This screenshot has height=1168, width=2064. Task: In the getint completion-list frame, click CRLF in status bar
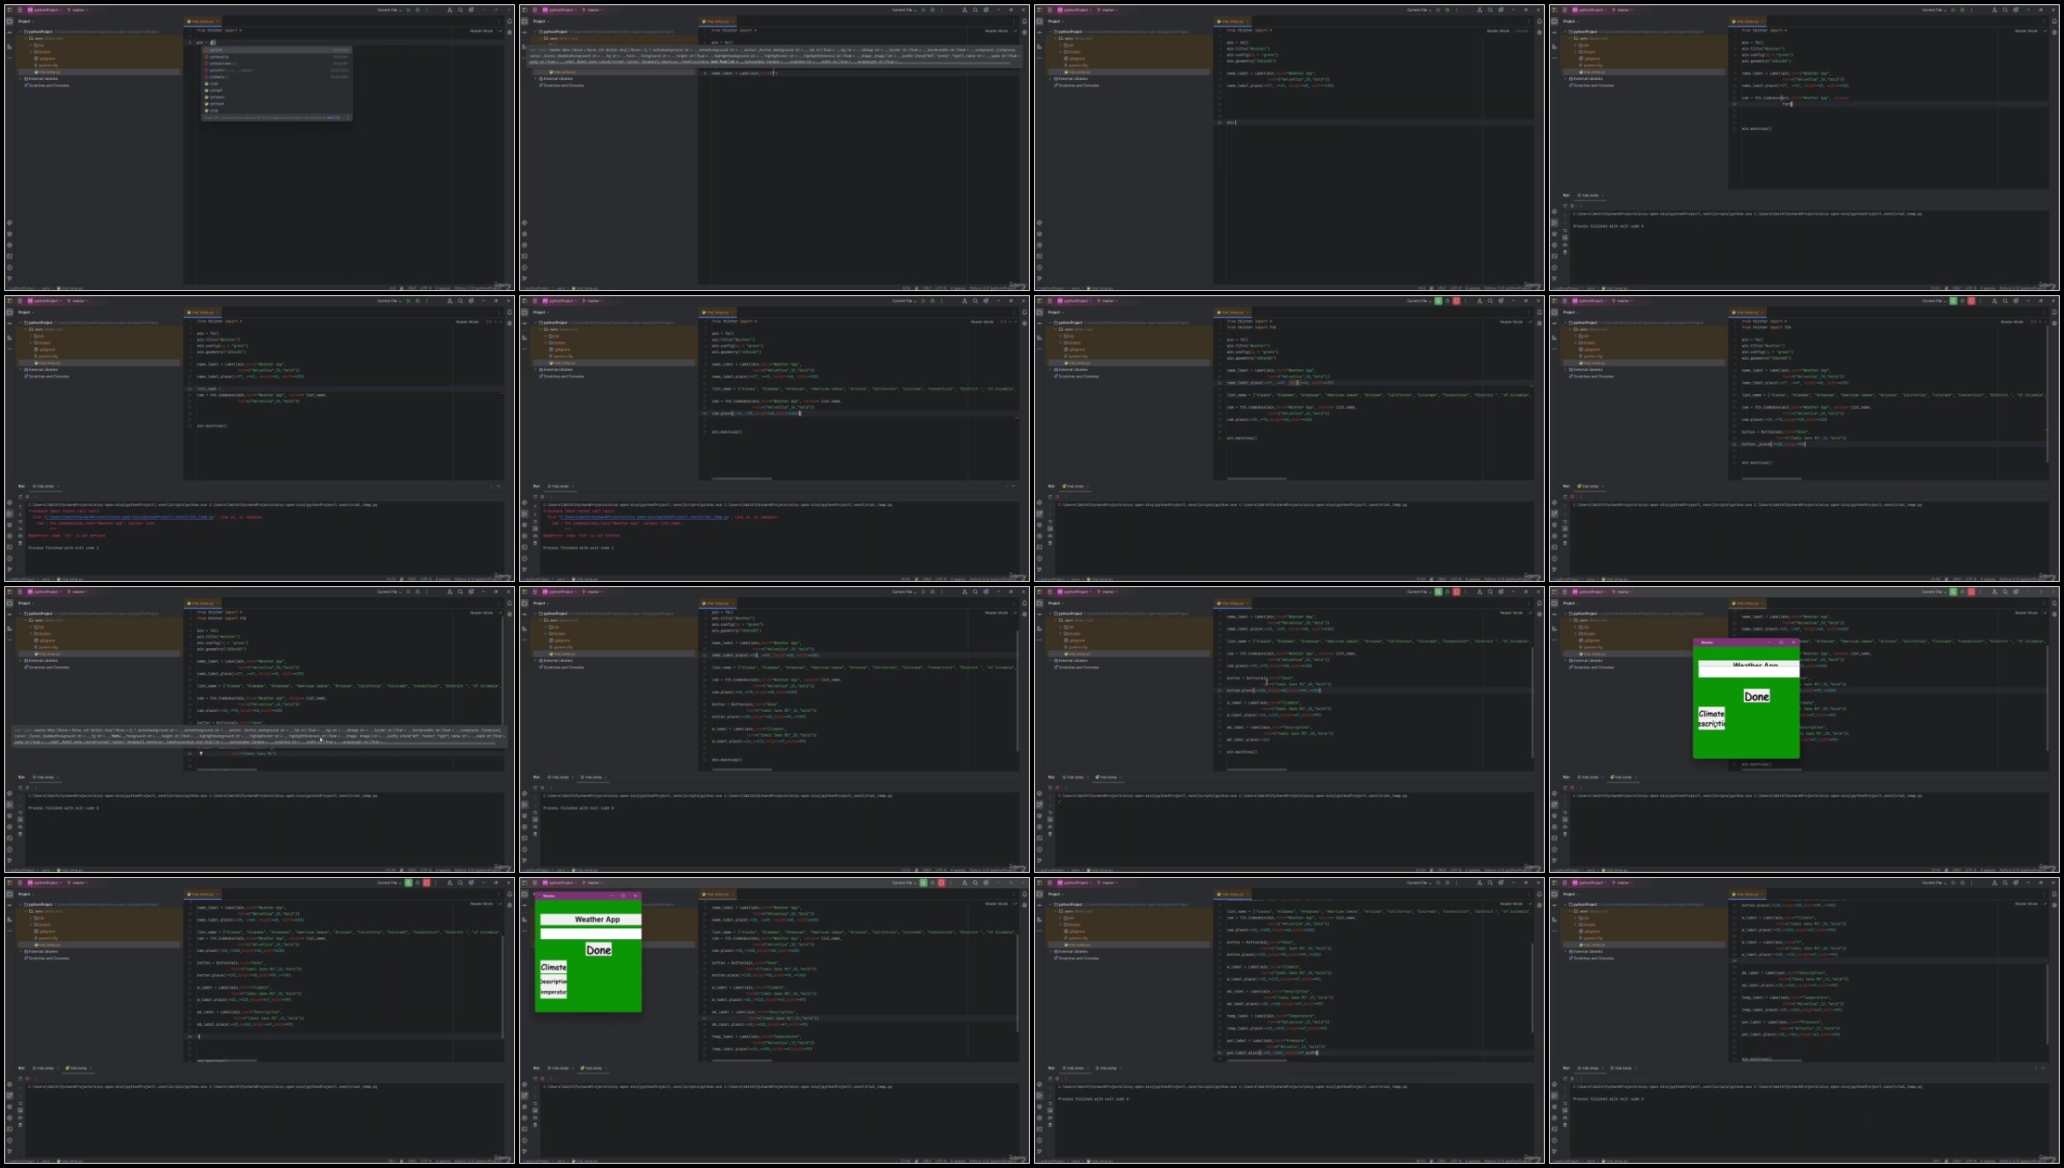tap(412, 288)
